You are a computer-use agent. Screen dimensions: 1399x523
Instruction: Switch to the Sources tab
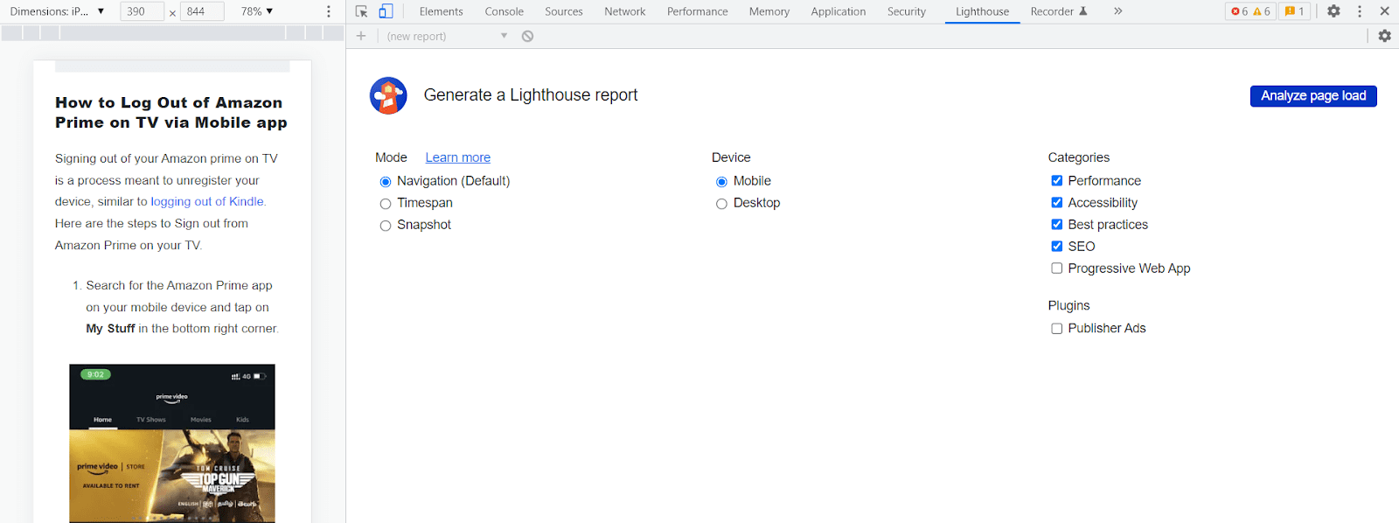point(563,11)
